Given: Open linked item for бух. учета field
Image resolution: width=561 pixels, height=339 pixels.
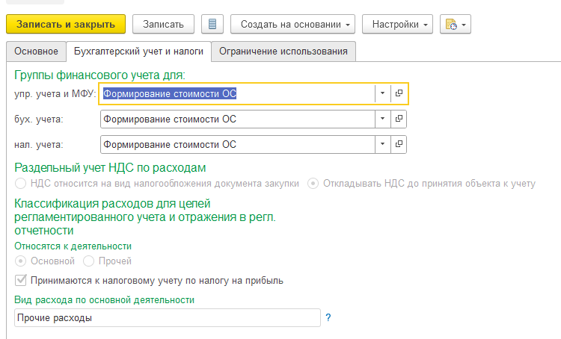Looking at the screenshot, I should coord(399,119).
